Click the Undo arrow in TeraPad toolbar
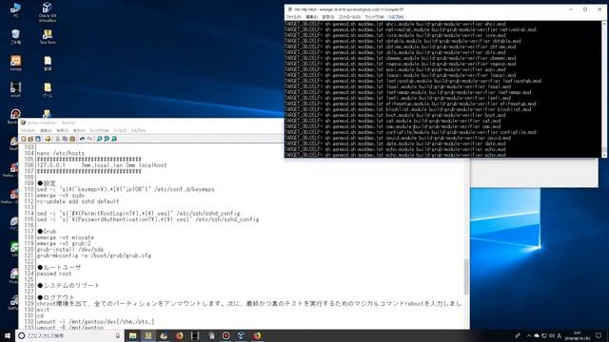The height and width of the screenshot is (342, 609). point(82,139)
